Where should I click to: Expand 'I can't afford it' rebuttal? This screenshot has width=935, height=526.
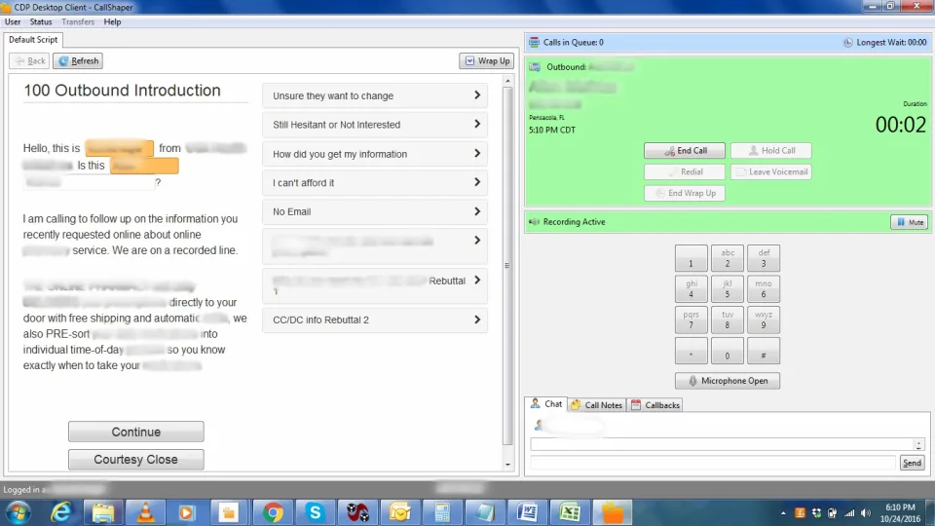click(375, 182)
